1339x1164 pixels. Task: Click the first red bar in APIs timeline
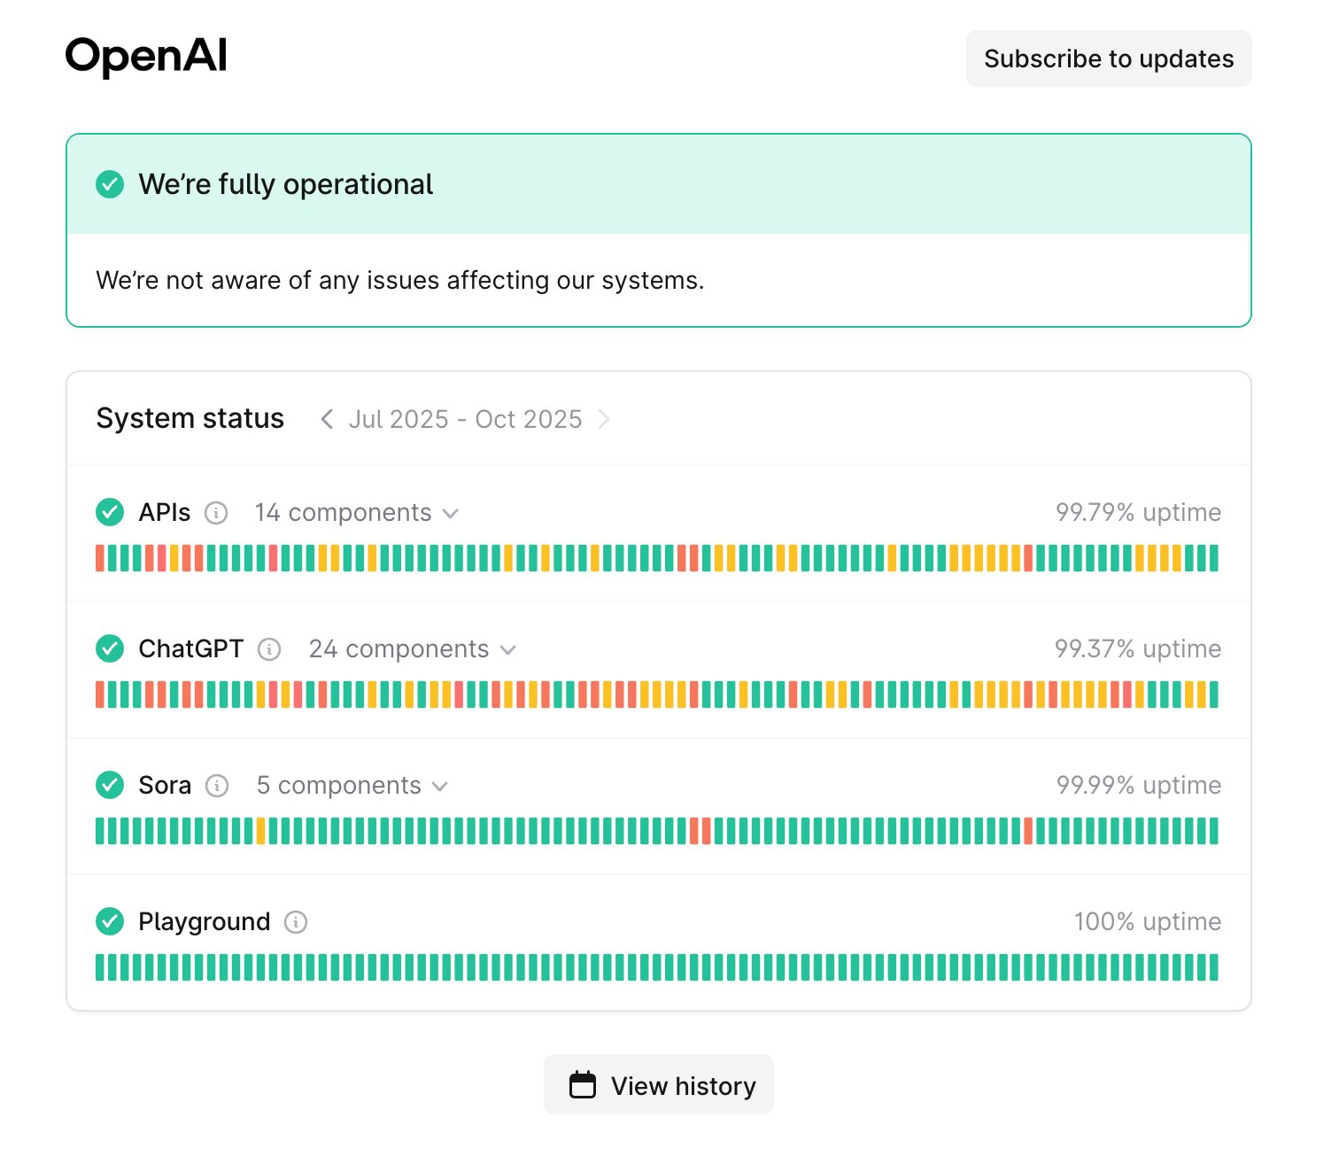point(100,558)
